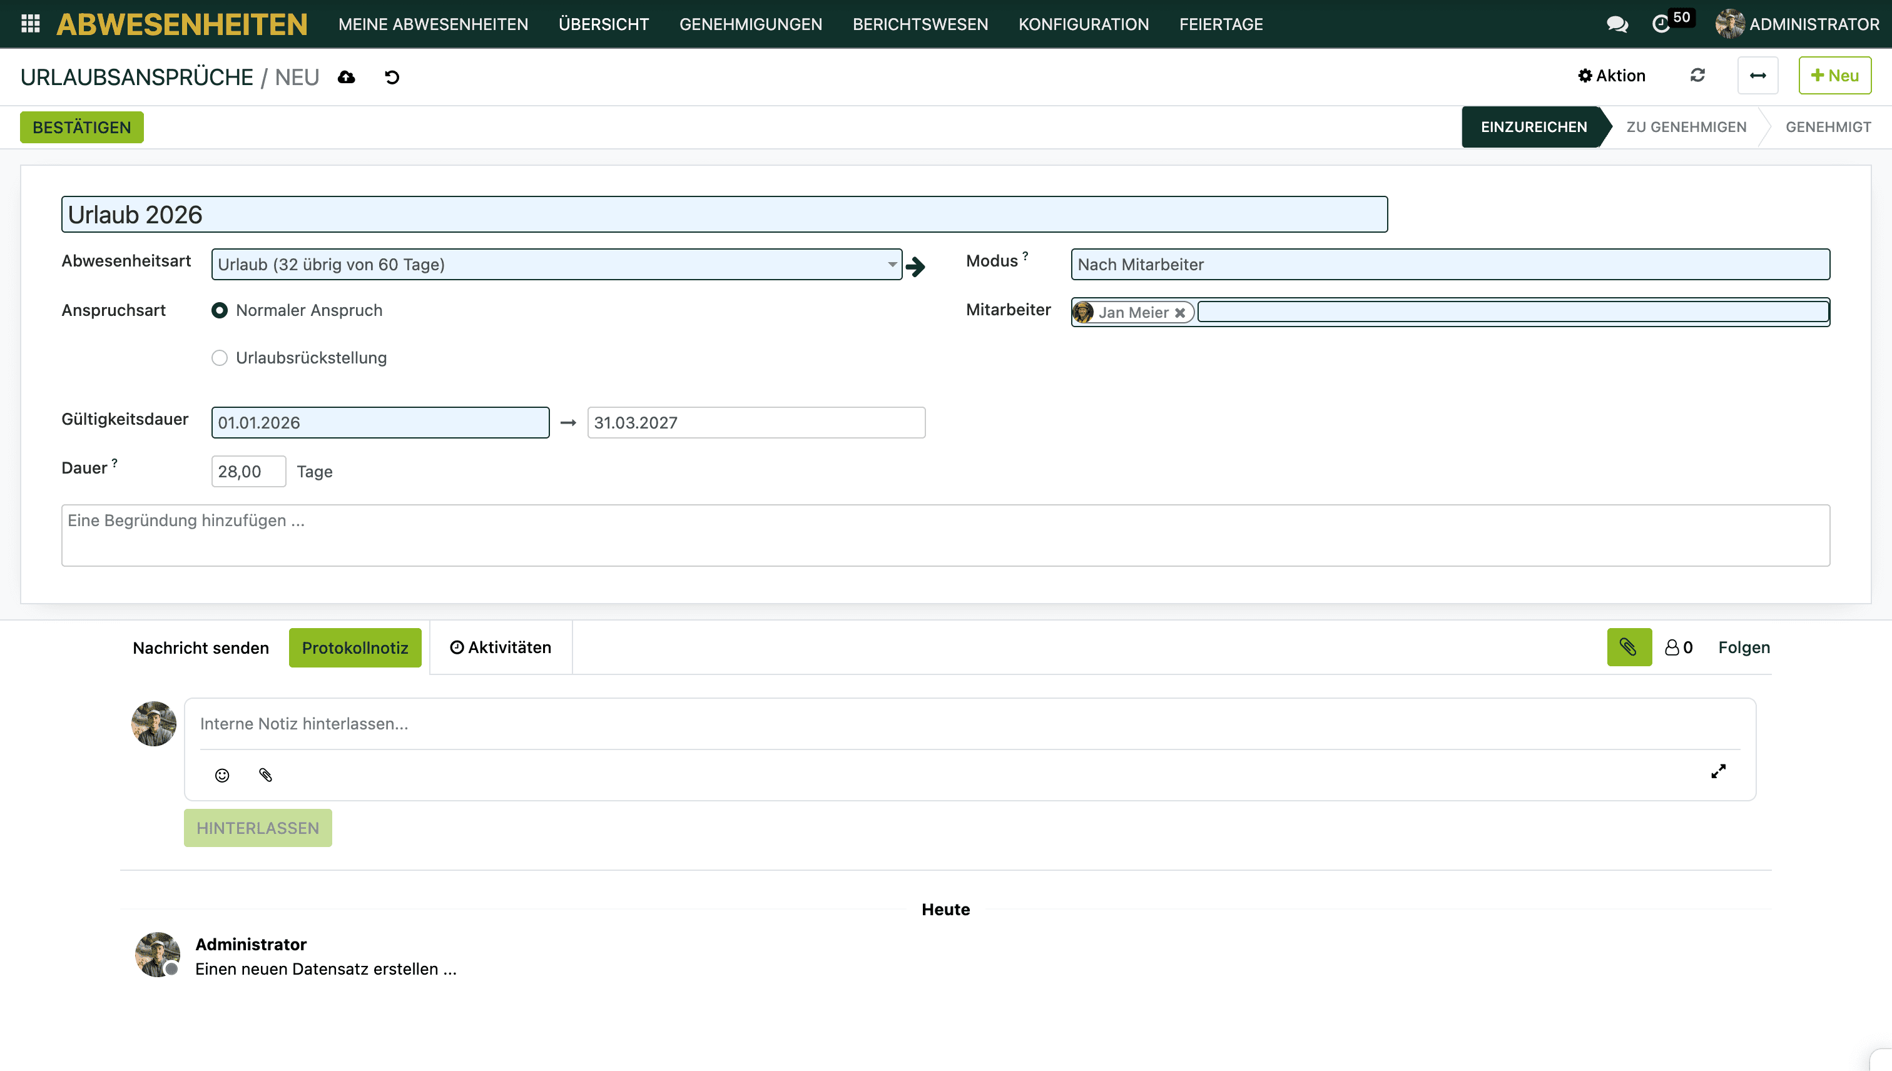
Task: Click the end date field 31.03.2027
Action: click(x=755, y=422)
